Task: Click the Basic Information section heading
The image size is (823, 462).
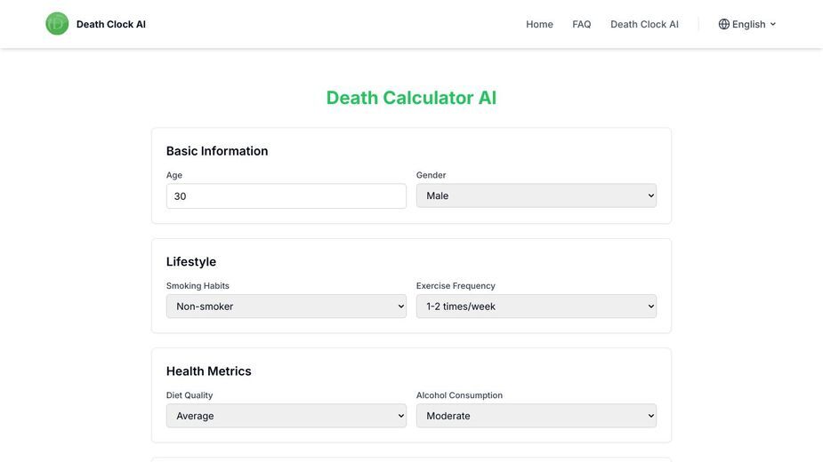Action: tap(217, 151)
